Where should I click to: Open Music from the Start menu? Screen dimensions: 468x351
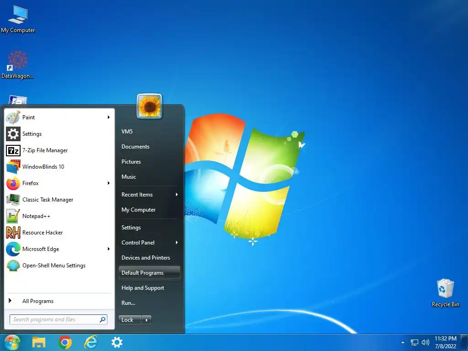click(128, 177)
